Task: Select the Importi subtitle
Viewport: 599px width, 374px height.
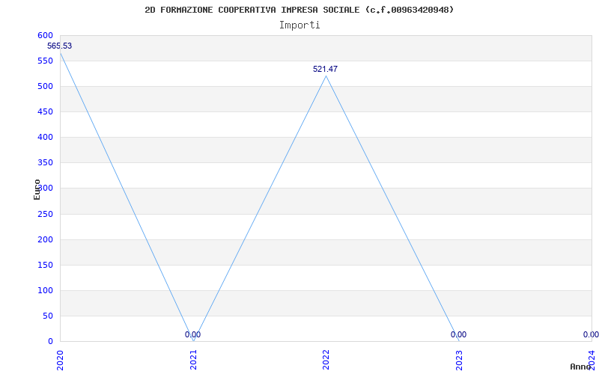Action: (299, 25)
